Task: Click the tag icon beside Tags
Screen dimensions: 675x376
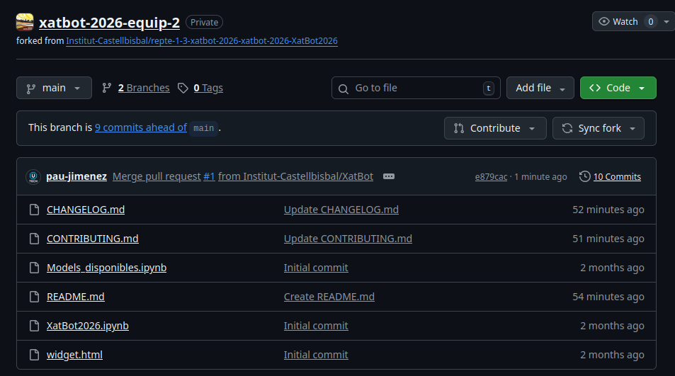Action: pyautogui.click(x=183, y=88)
